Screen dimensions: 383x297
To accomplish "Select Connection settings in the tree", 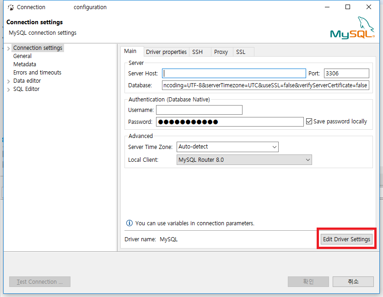I will [x=38, y=48].
